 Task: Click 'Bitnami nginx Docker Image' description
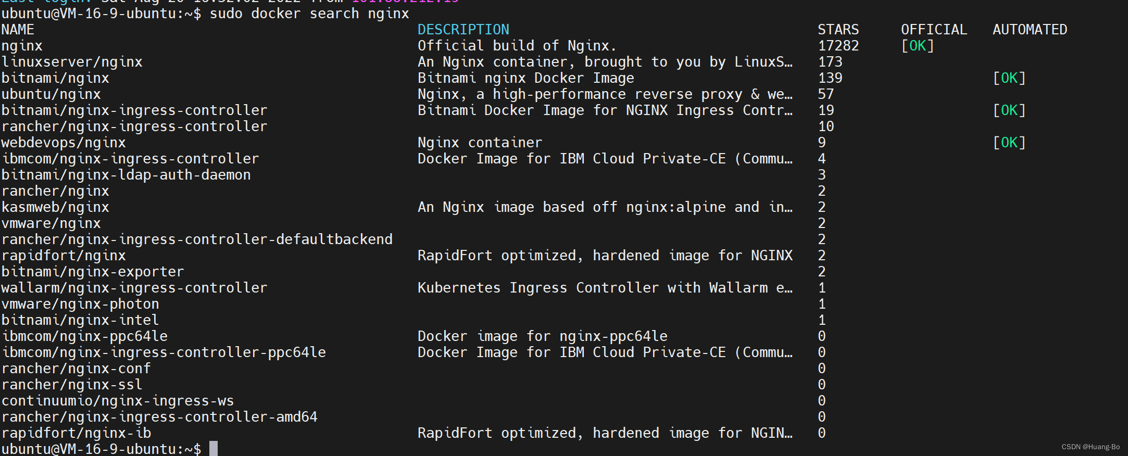[526, 78]
